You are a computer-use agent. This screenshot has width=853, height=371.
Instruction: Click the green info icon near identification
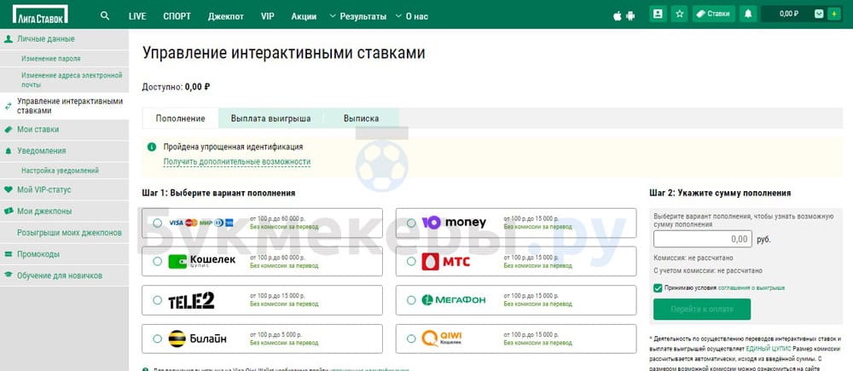pyautogui.click(x=151, y=147)
